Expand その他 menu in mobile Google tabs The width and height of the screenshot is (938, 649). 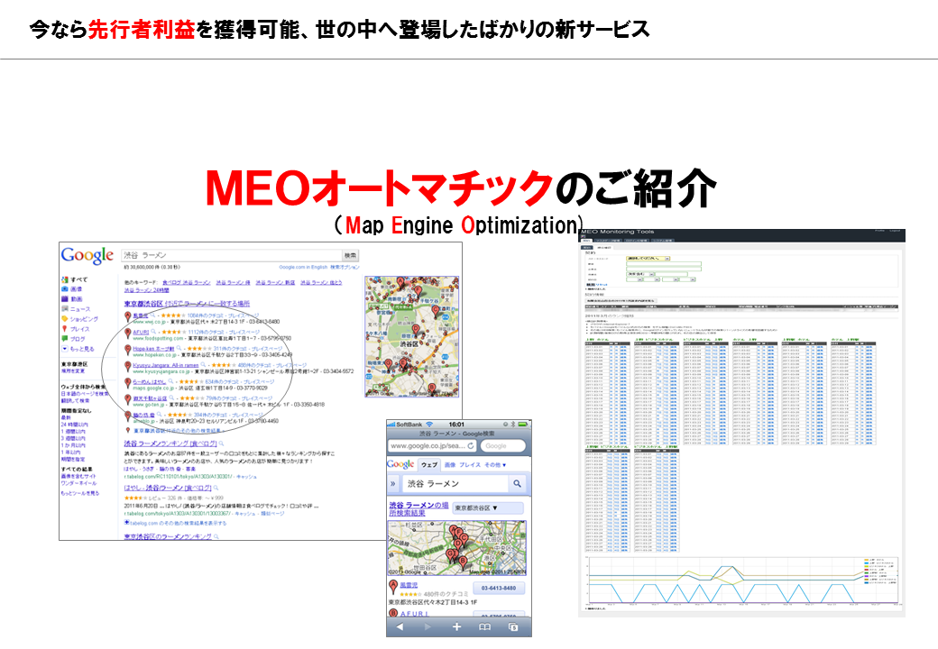click(496, 464)
